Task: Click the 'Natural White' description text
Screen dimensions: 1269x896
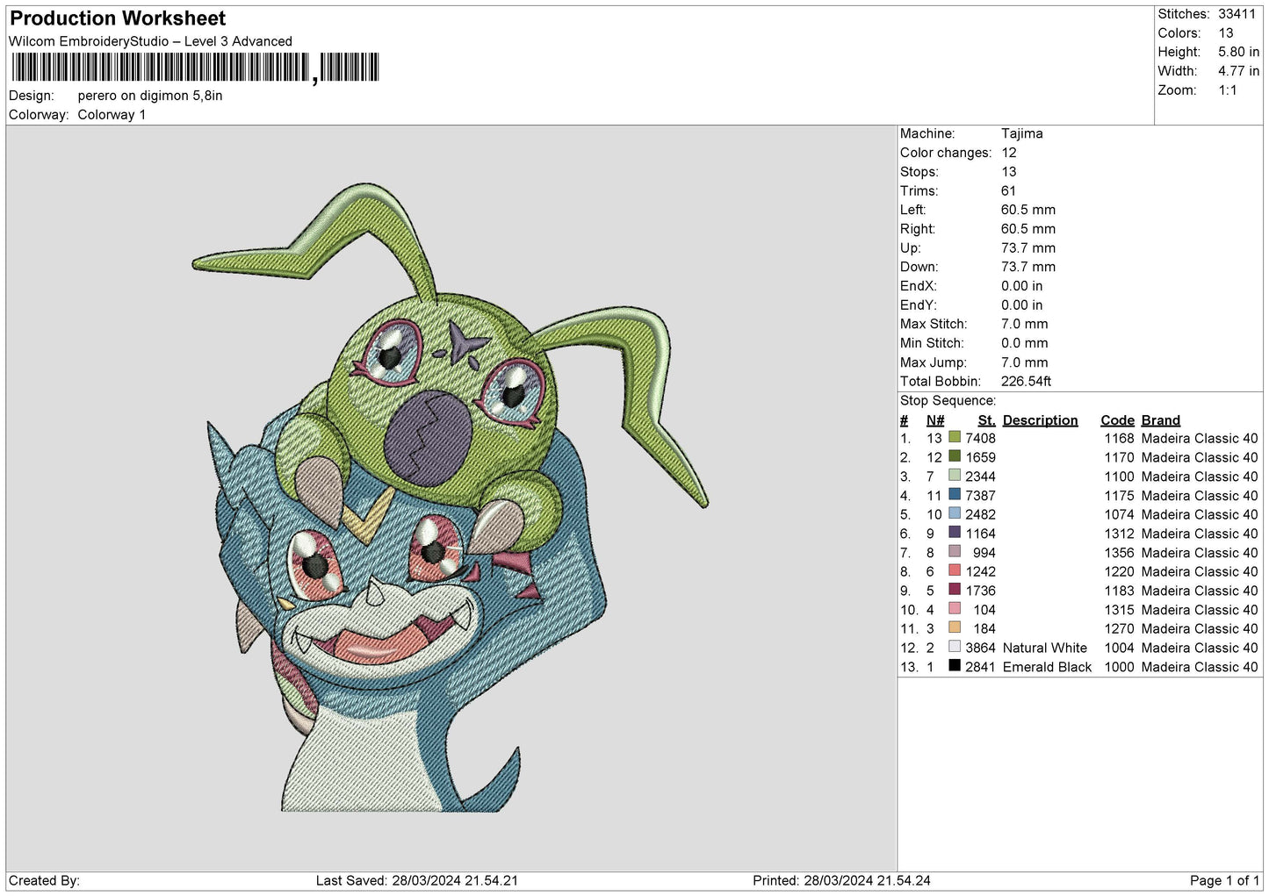Action: click(1044, 648)
